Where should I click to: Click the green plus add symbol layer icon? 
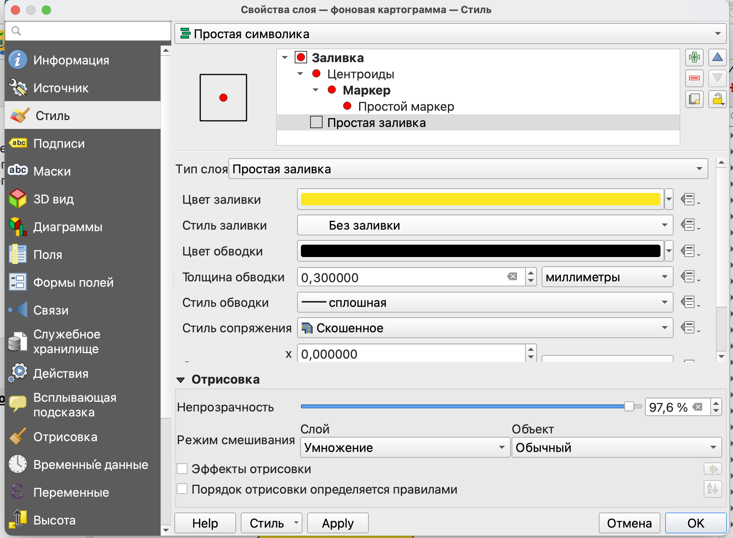(x=694, y=58)
